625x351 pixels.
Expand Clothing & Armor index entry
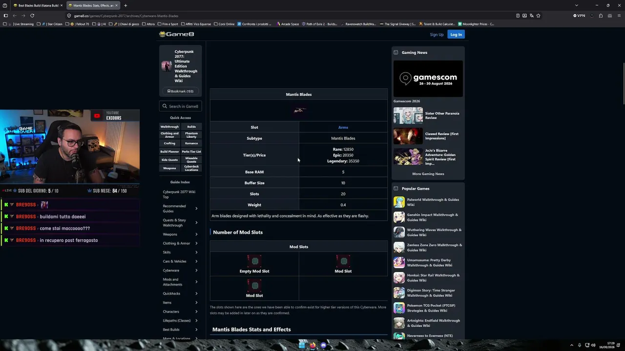click(x=196, y=243)
